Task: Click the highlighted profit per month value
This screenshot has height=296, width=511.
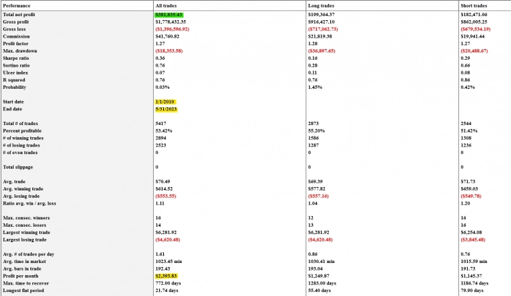Action: coord(170,275)
